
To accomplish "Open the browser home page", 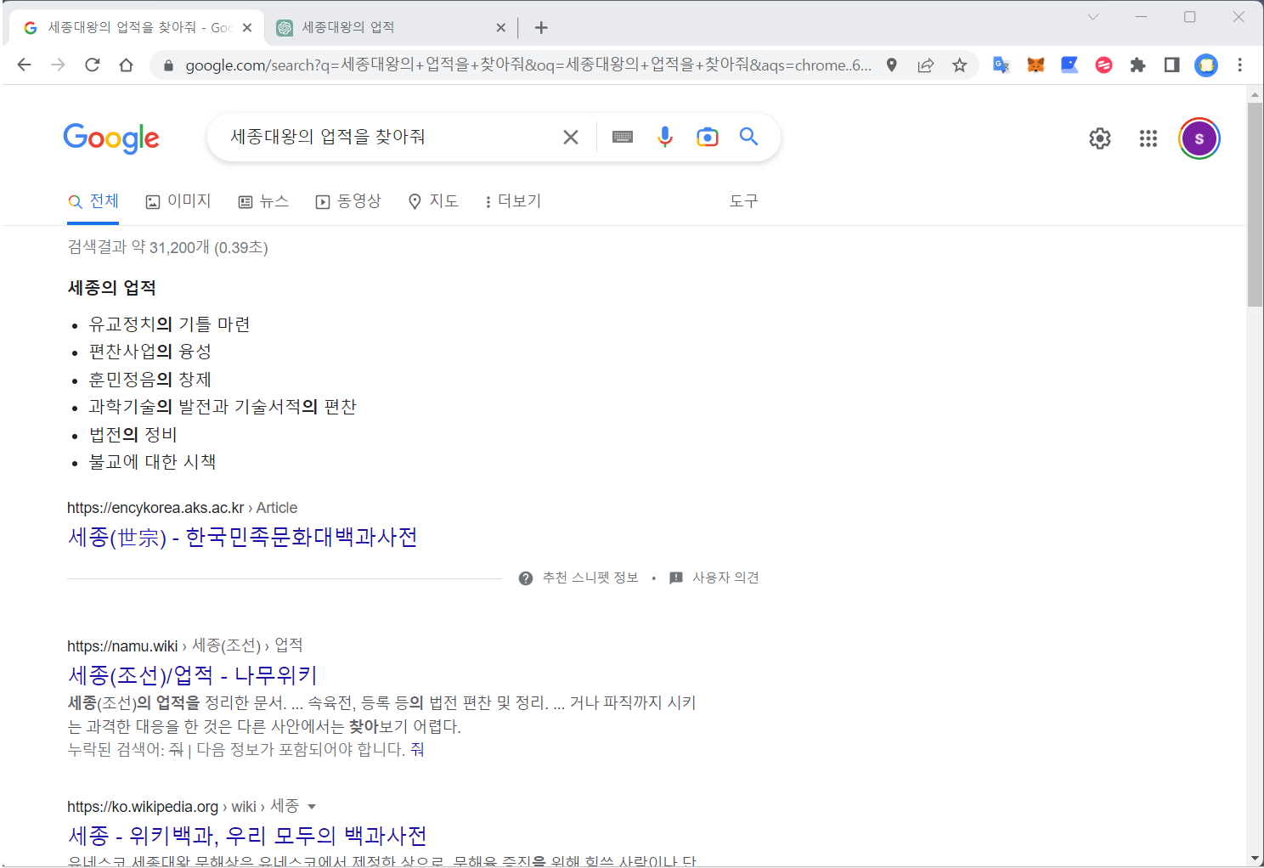I will 126,65.
